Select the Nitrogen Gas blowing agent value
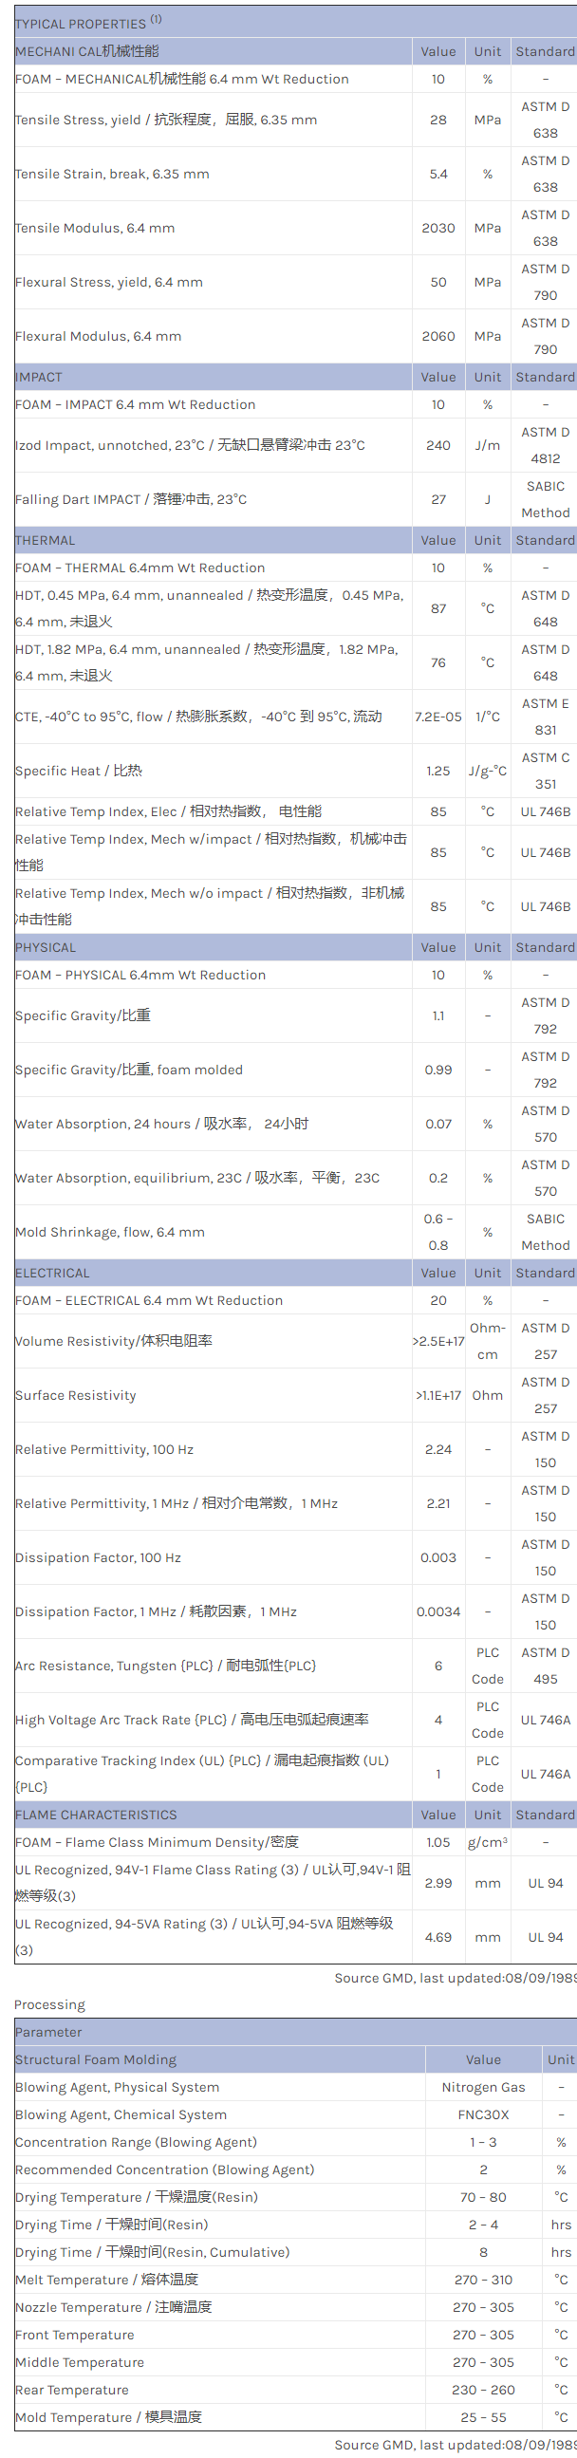Image resolution: width=577 pixels, height=2458 pixels. [483, 2088]
